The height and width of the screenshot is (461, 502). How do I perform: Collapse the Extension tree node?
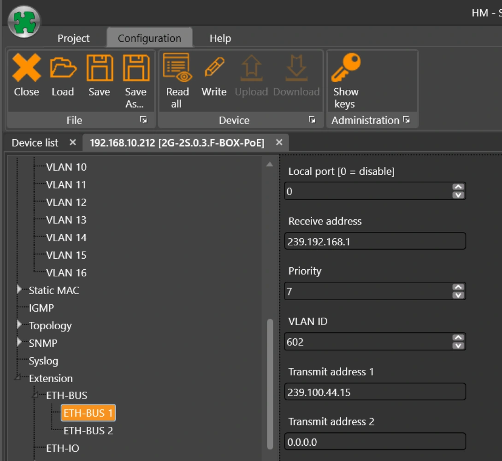[18, 378]
